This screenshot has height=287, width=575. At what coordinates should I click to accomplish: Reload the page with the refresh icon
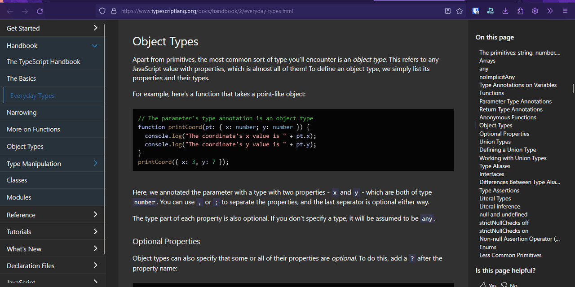(40, 11)
